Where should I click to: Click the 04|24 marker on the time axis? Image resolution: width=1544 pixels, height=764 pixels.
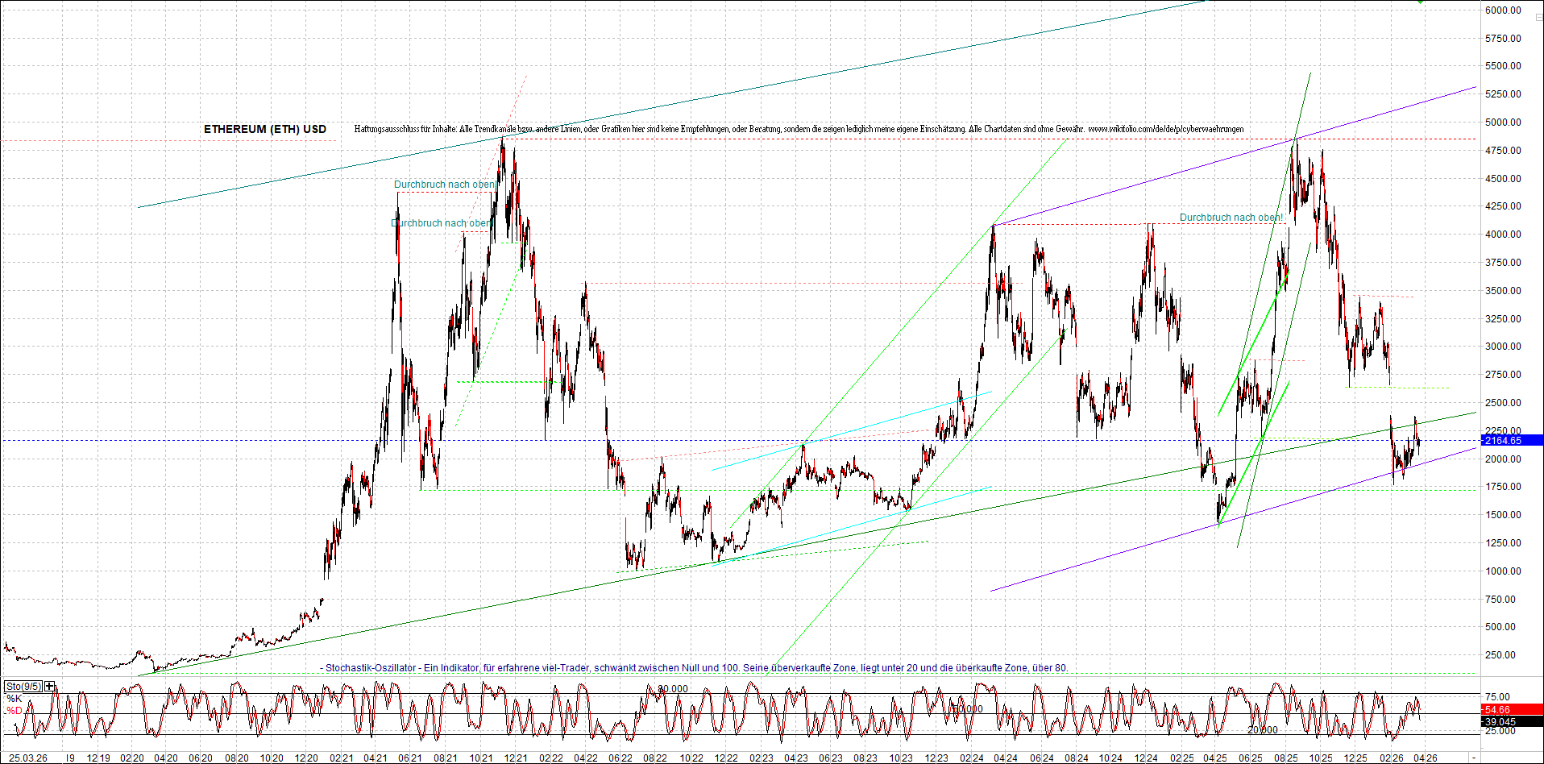pos(1005,758)
